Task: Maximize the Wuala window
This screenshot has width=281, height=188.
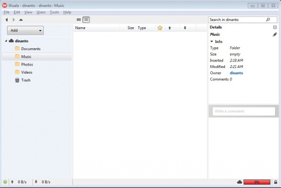Action: (263, 6)
